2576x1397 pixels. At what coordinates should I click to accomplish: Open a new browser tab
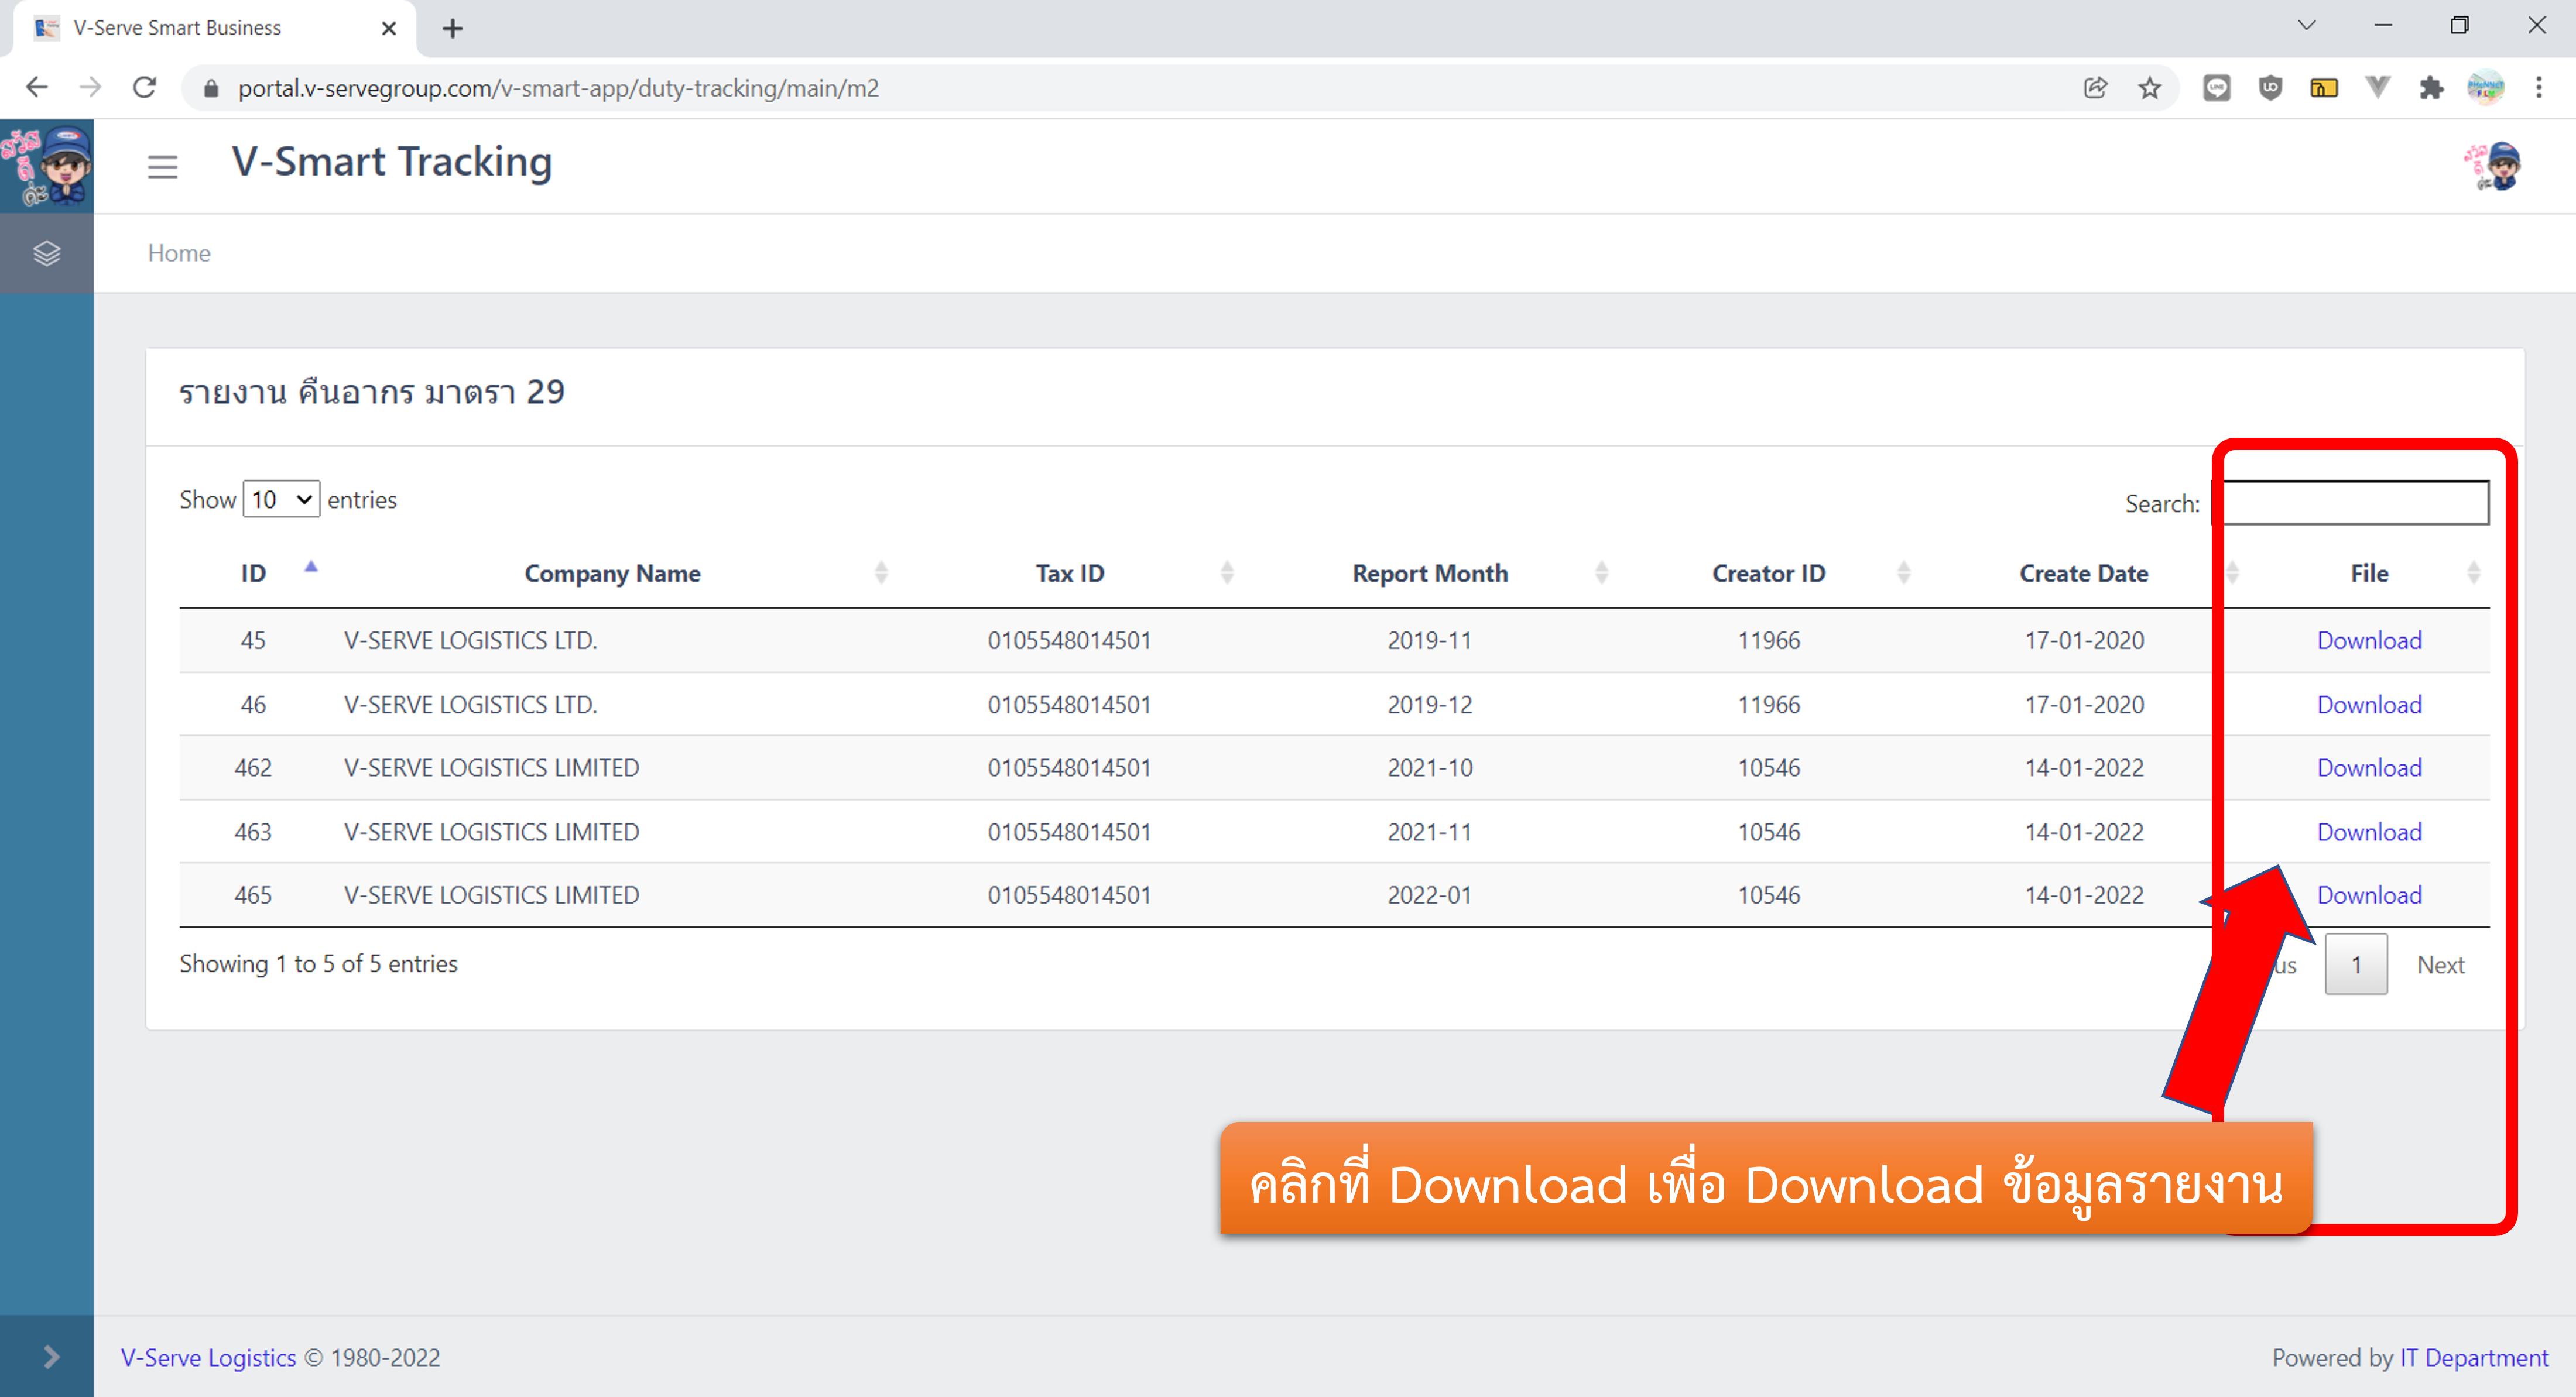pos(453,28)
